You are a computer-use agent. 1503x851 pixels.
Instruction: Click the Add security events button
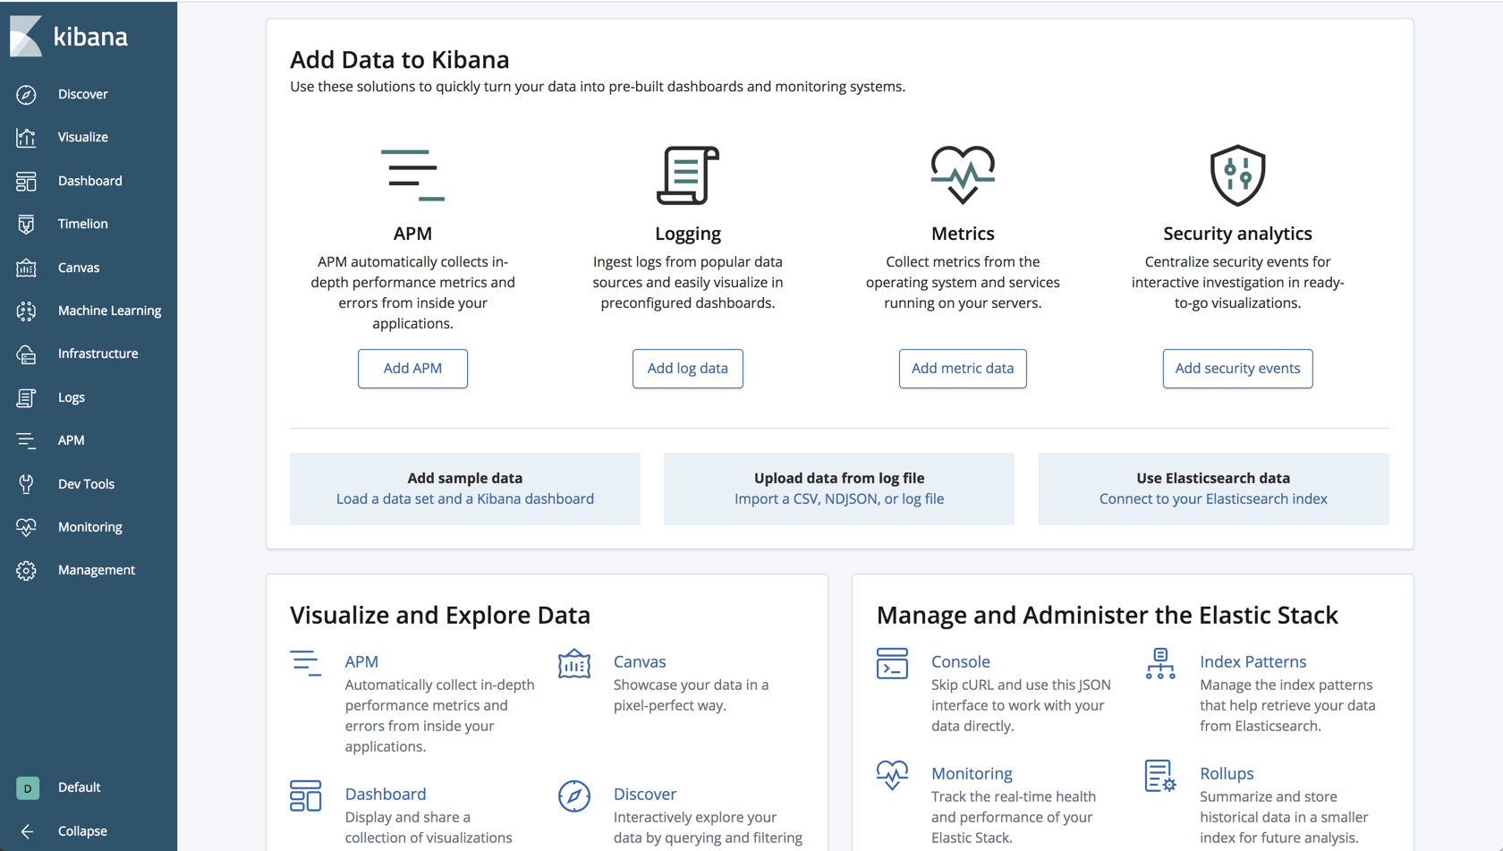1238,369
